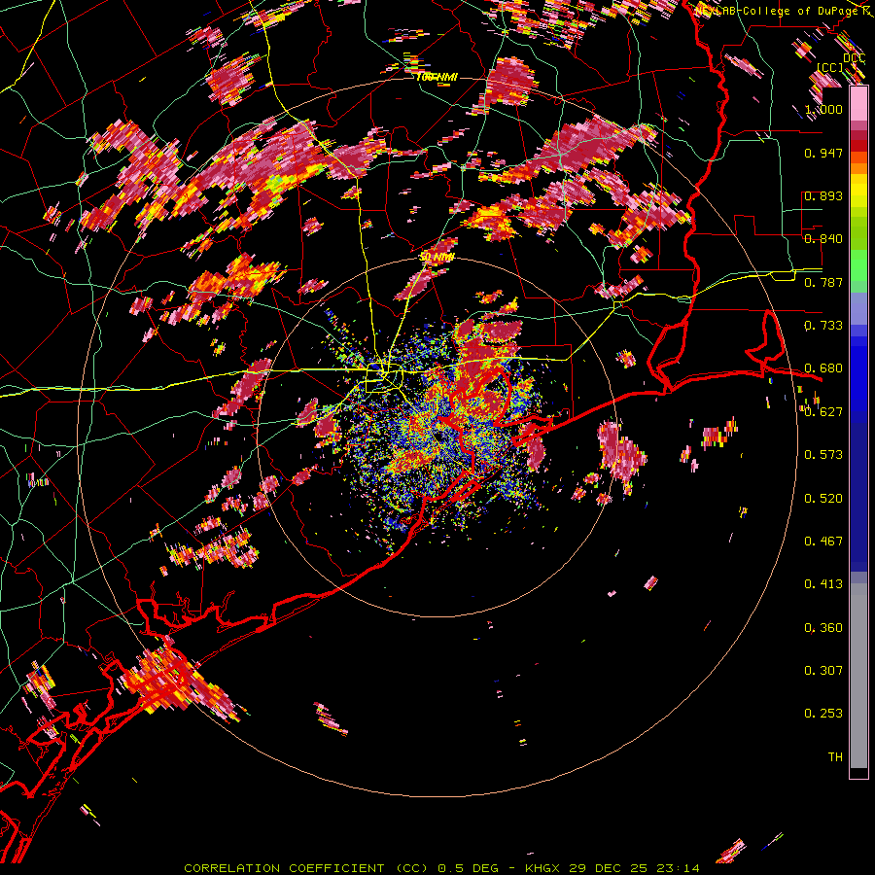This screenshot has width=875, height=875.
Task: Pick the pink segment of the color bar
Action: (858, 105)
